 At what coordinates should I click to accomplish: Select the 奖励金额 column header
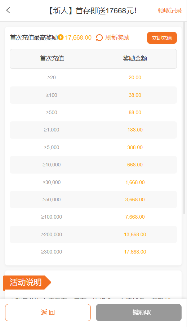(135, 58)
